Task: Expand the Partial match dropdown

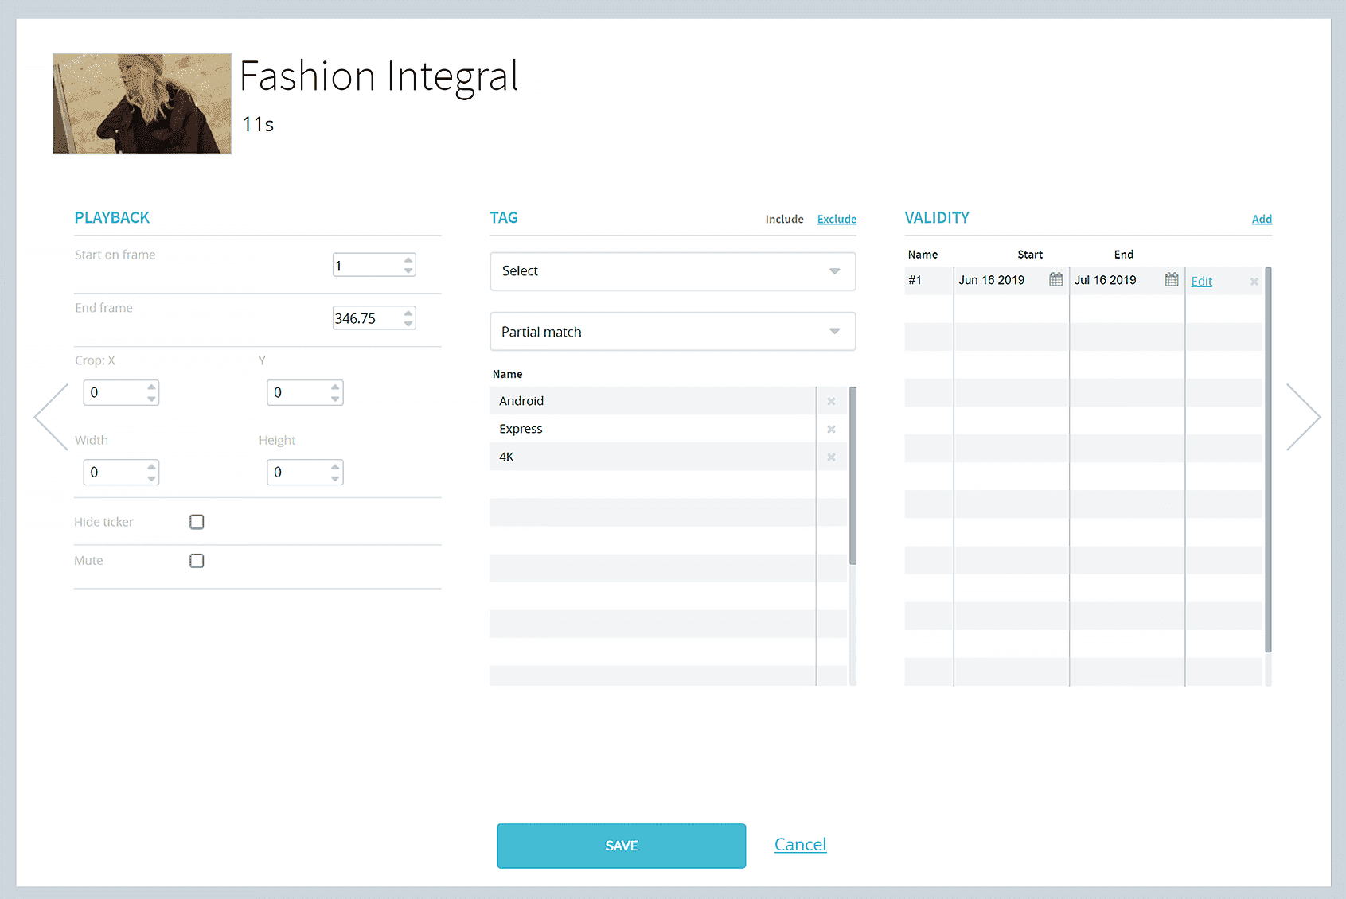Action: coord(672,332)
